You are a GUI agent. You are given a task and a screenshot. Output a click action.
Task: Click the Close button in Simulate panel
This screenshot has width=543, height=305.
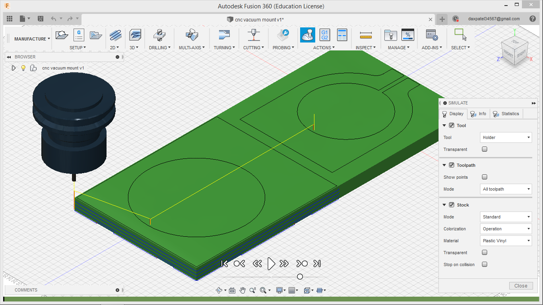point(521,286)
